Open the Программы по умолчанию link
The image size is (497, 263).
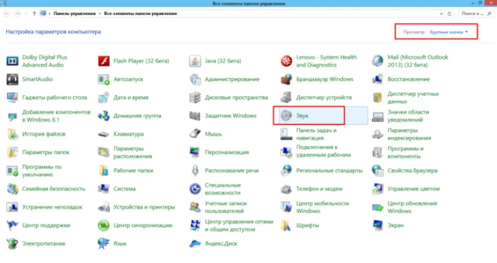(x=42, y=171)
